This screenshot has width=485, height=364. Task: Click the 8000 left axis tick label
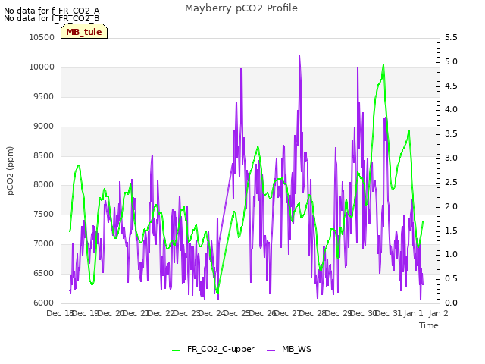(x=44, y=185)
